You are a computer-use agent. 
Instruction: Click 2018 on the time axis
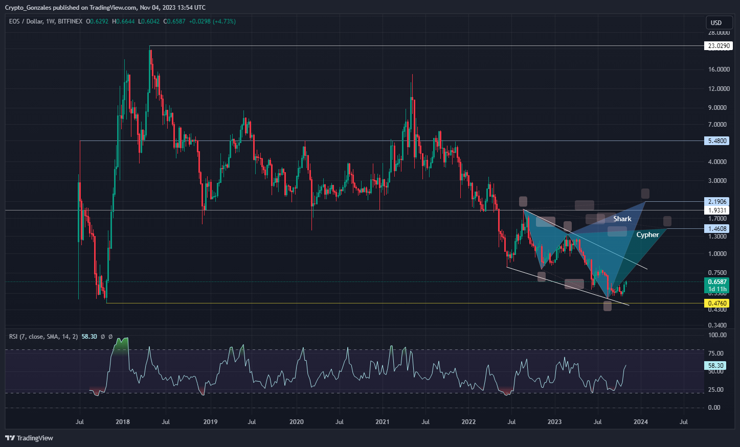pos(123,422)
